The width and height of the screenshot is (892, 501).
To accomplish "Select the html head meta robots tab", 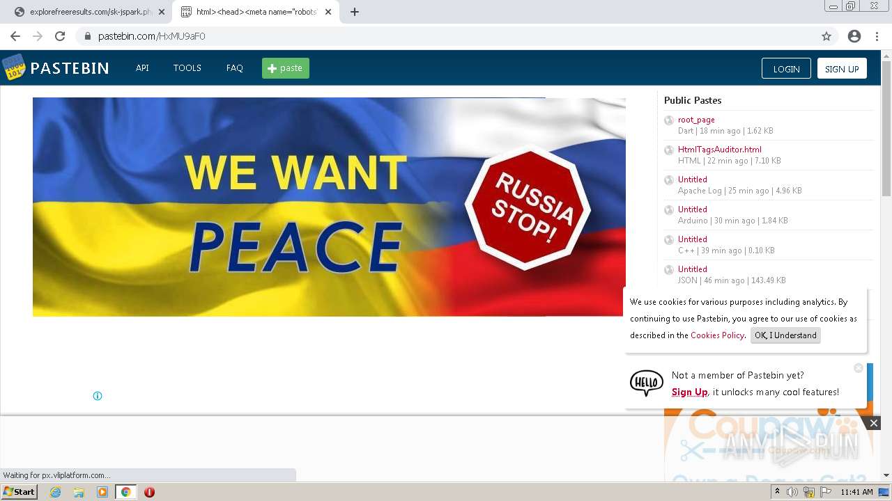I will coord(254,12).
